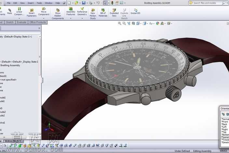This screenshot has width=229, height=153.
Task: Click the Print icon
Action: click(x=91, y=3)
